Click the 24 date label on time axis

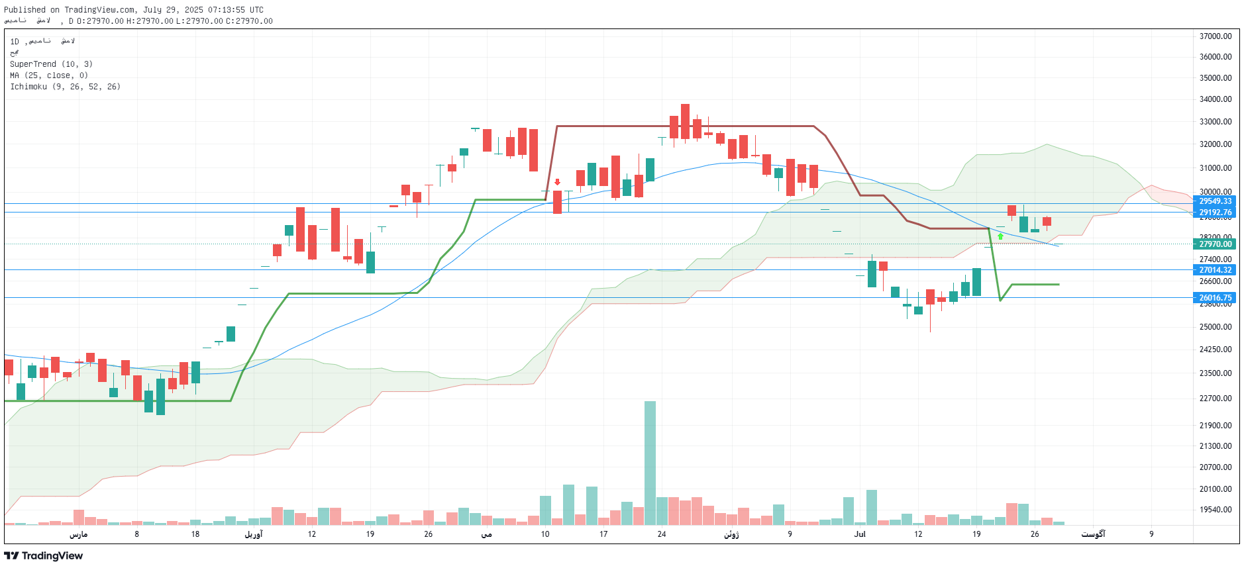662,534
